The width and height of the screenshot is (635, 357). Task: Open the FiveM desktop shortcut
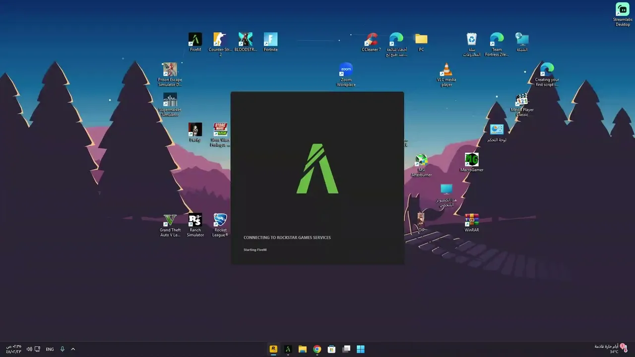195,42
